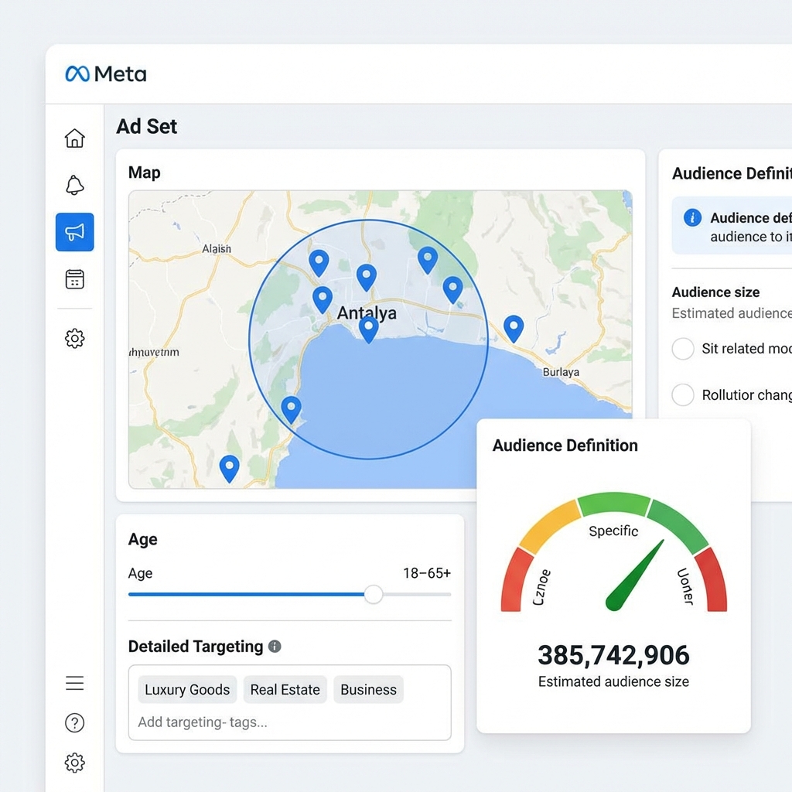The width and height of the screenshot is (792, 792).
Task: Click the Age slider handle
Action: 374,594
